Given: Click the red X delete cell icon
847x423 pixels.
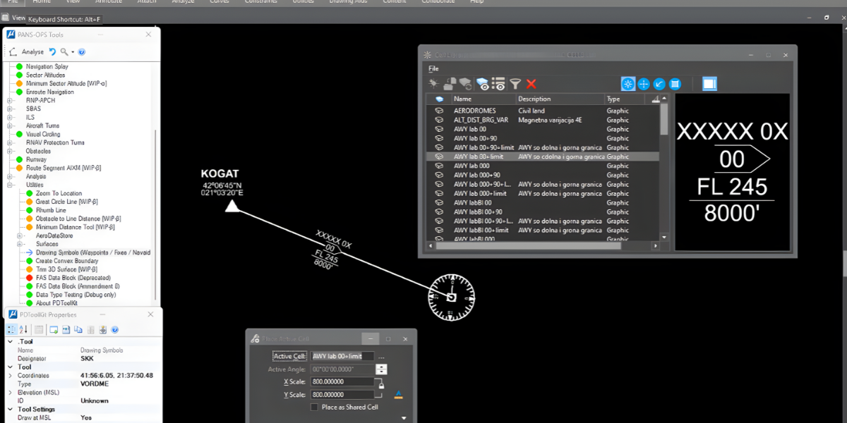Looking at the screenshot, I should (x=531, y=84).
